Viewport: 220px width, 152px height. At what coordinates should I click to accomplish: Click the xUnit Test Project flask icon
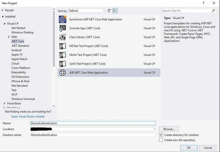62,64
